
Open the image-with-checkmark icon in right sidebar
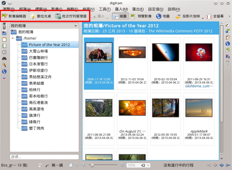(227, 50)
